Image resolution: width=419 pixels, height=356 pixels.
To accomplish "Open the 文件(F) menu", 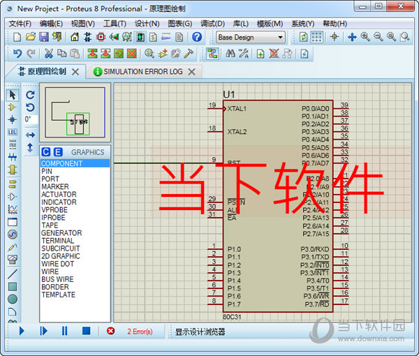I will tap(20, 24).
